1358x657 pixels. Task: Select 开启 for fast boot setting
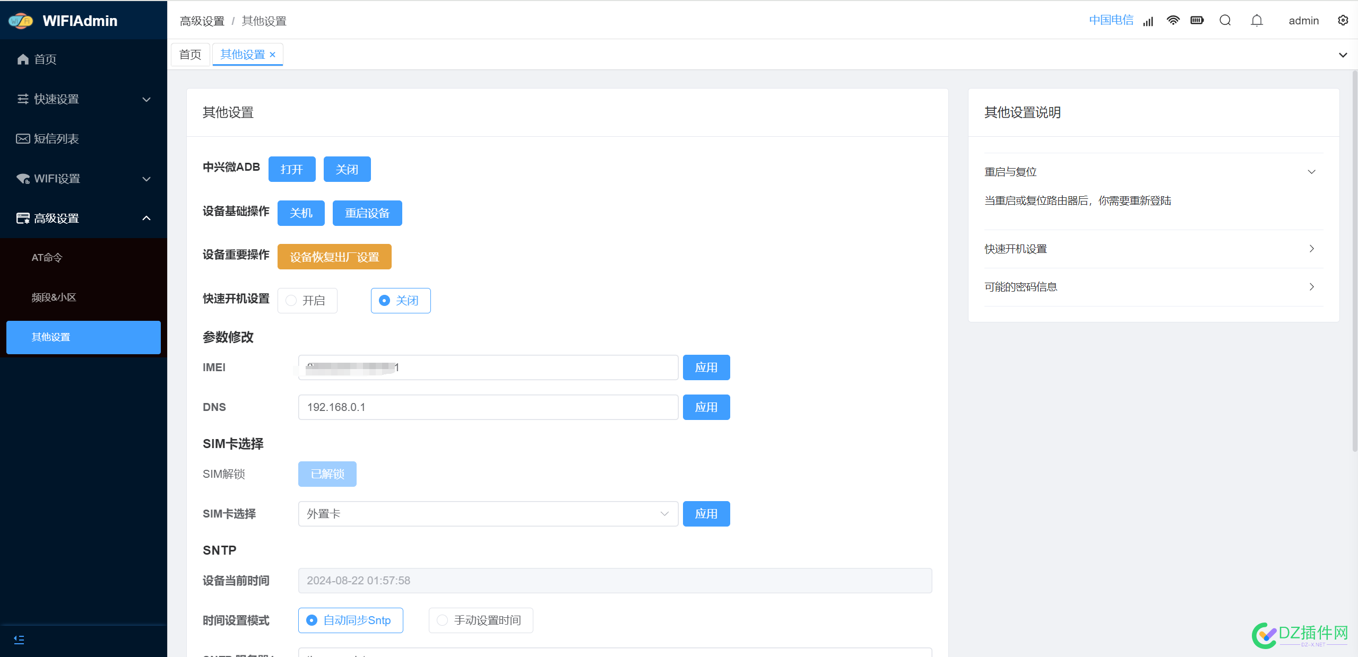click(x=307, y=301)
